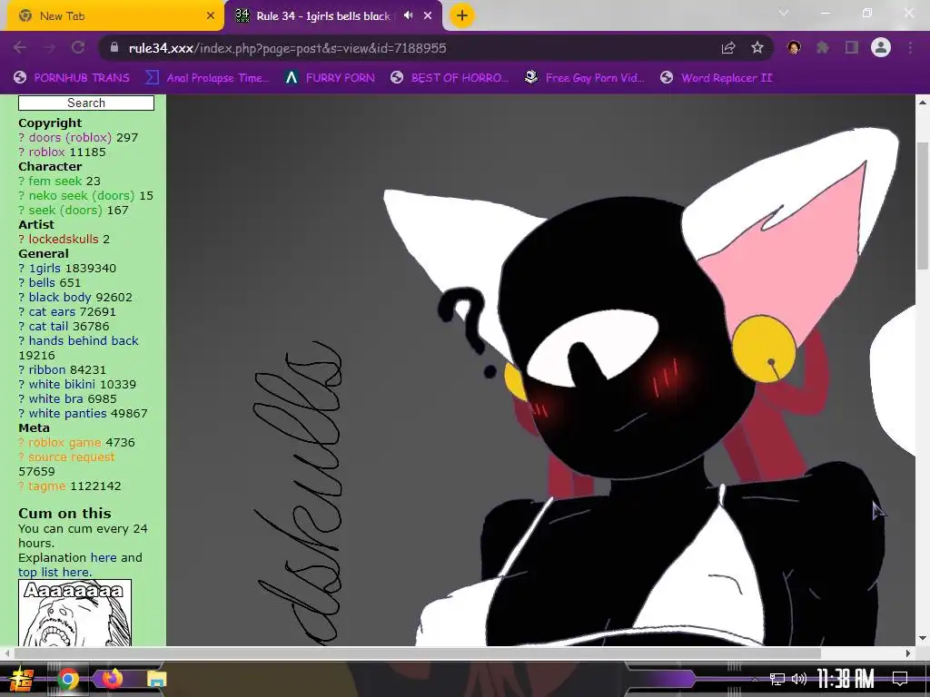Open the black body tag

60,297
